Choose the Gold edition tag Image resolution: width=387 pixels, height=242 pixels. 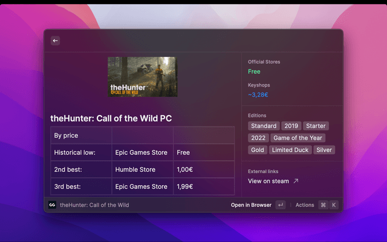[258, 150]
